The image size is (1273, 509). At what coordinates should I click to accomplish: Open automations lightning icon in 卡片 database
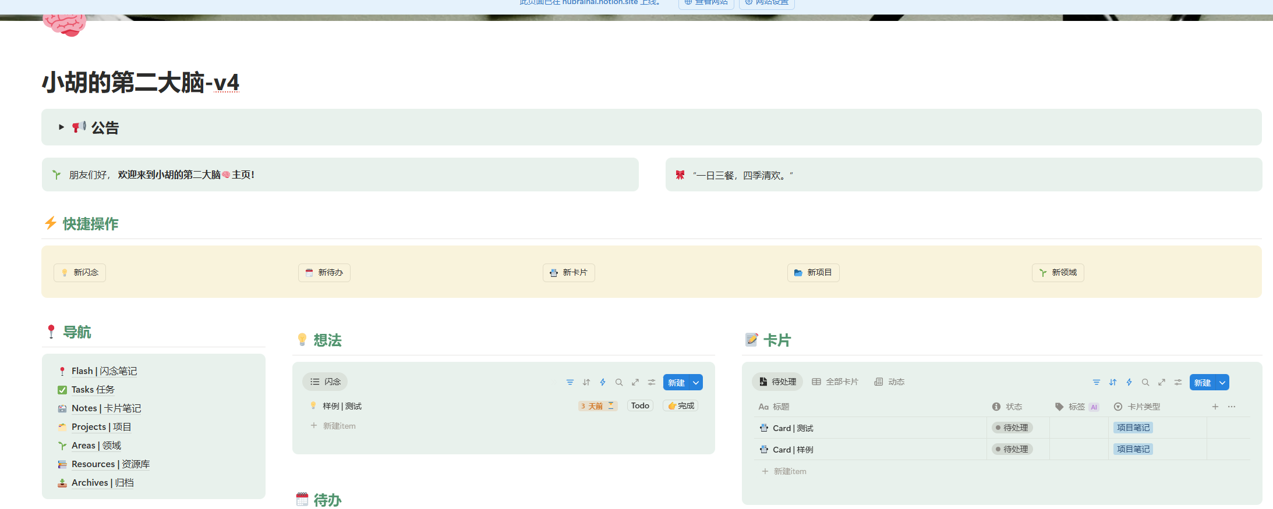point(1129,382)
